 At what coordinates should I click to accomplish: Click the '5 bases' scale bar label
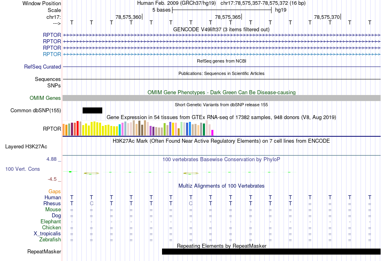(x=162, y=10)
